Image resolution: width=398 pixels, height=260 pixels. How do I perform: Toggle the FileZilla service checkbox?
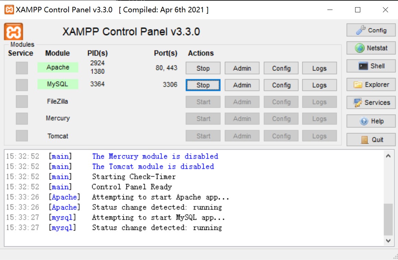(x=22, y=102)
